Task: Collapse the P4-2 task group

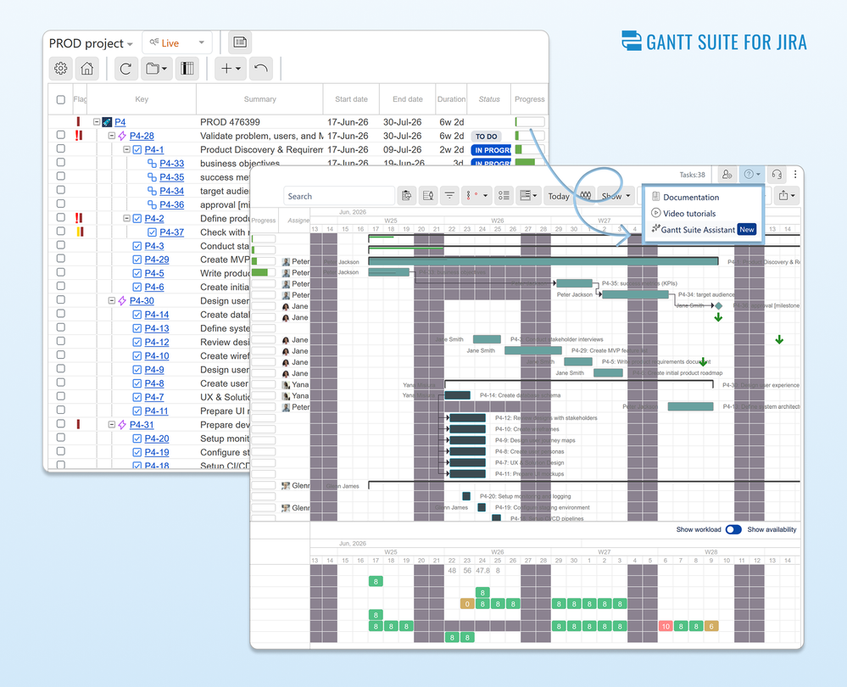Action: [x=126, y=218]
